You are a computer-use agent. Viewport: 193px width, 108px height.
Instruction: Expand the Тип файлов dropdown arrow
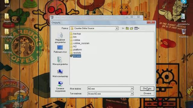point(132,94)
